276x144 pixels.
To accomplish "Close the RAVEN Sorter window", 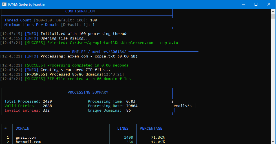I will (269, 4).
